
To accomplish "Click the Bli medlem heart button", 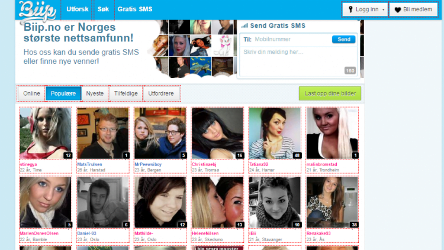I will [413, 9].
